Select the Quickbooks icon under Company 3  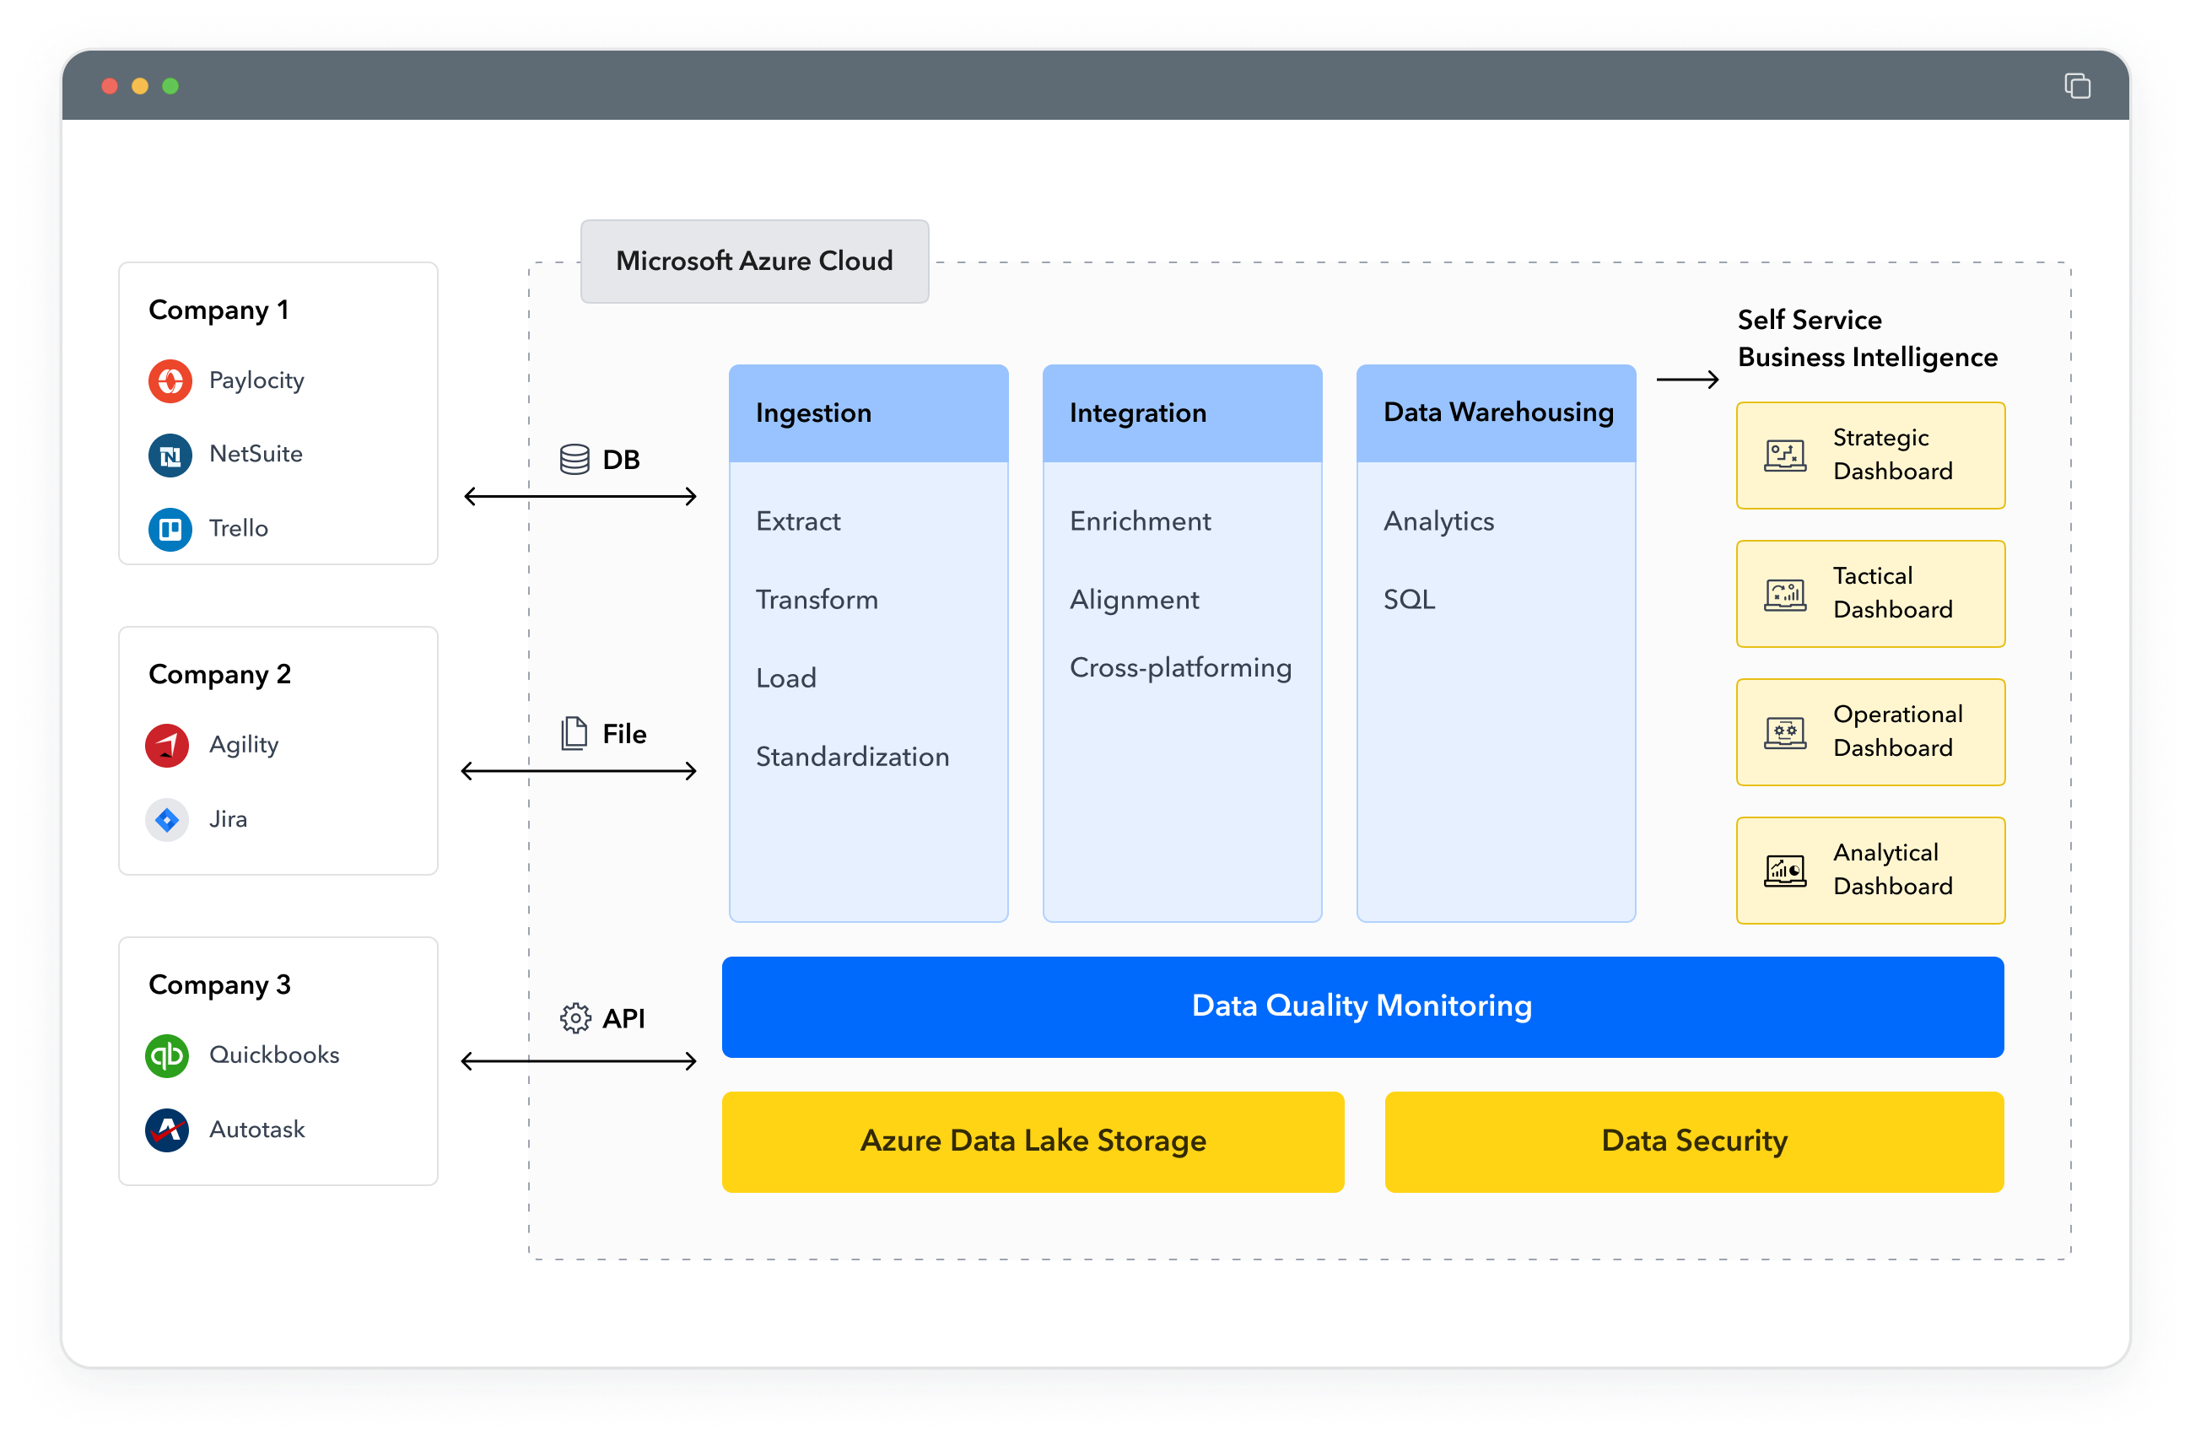click(166, 1055)
